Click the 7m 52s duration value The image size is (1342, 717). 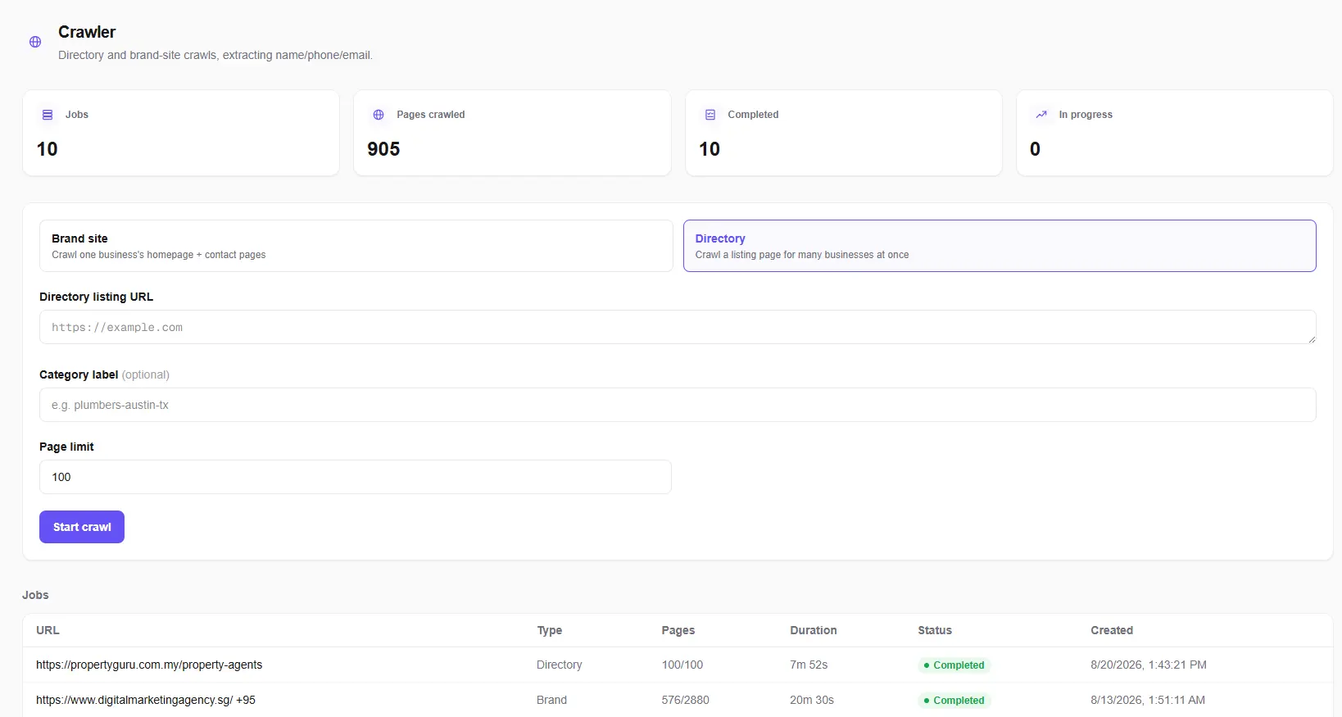tap(809, 665)
